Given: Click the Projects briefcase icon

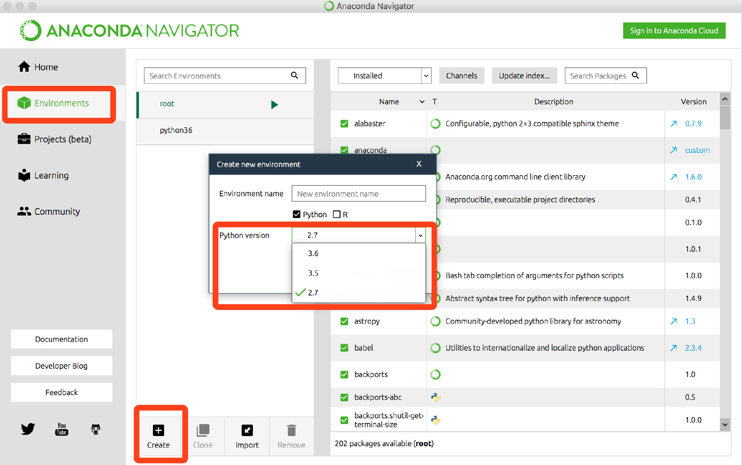Looking at the screenshot, I should [x=24, y=139].
